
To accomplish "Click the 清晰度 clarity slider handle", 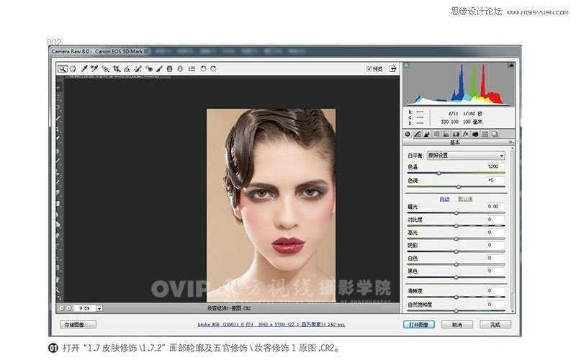I will click(456, 297).
